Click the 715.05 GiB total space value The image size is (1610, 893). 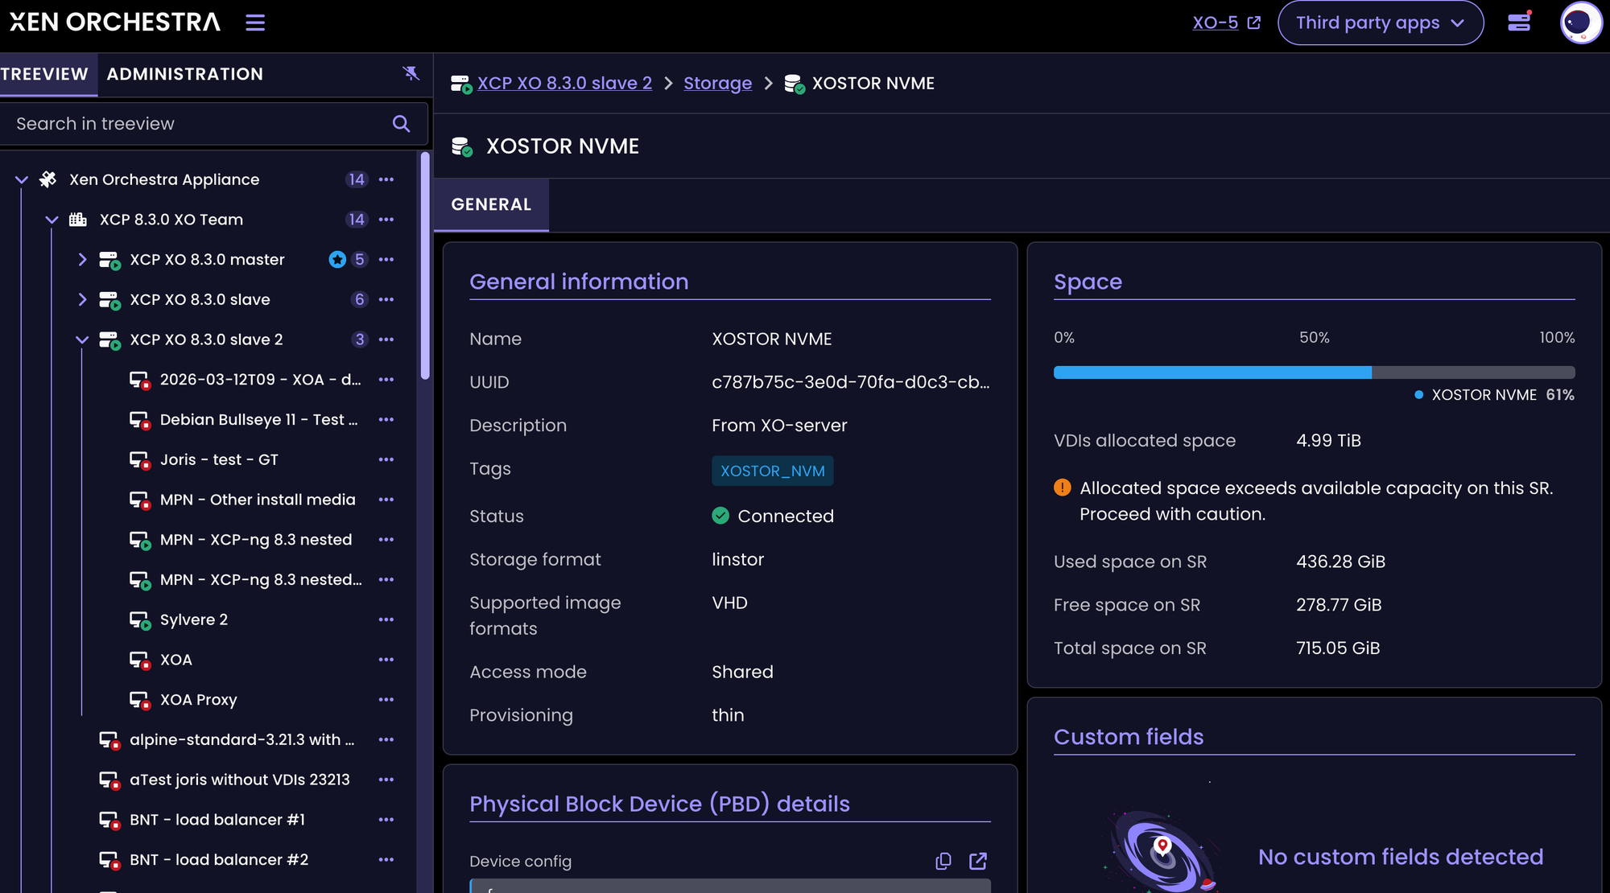pyautogui.click(x=1338, y=648)
